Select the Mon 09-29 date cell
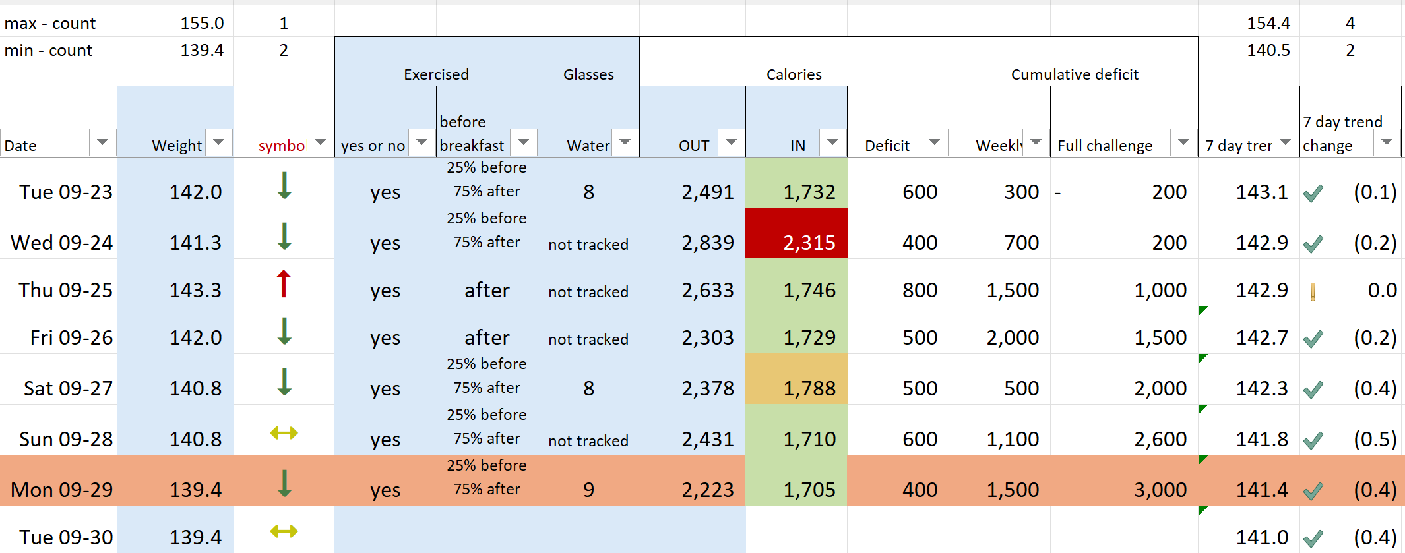 [59, 480]
